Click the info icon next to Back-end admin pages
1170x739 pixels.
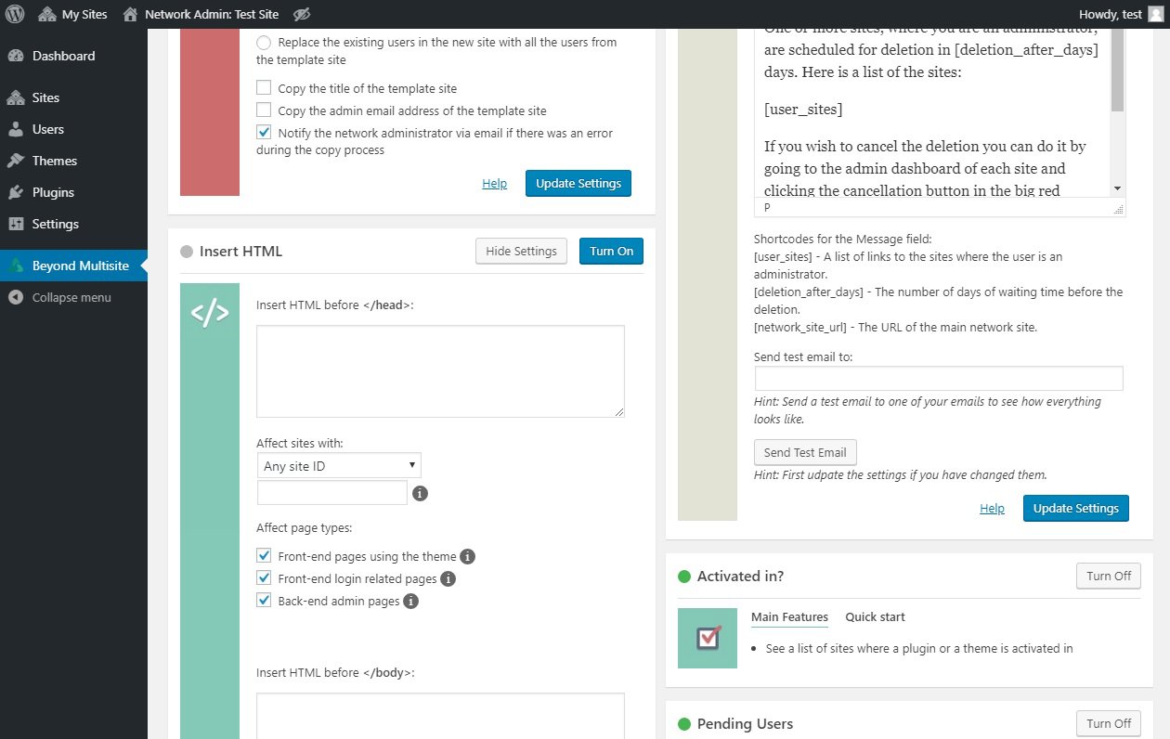(x=409, y=600)
